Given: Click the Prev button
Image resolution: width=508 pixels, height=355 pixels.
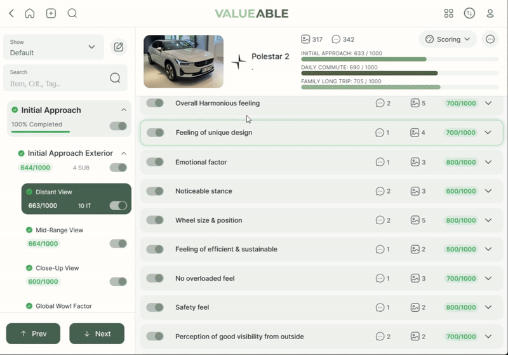Looking at the screenshot, I should (x=33, y=333).
